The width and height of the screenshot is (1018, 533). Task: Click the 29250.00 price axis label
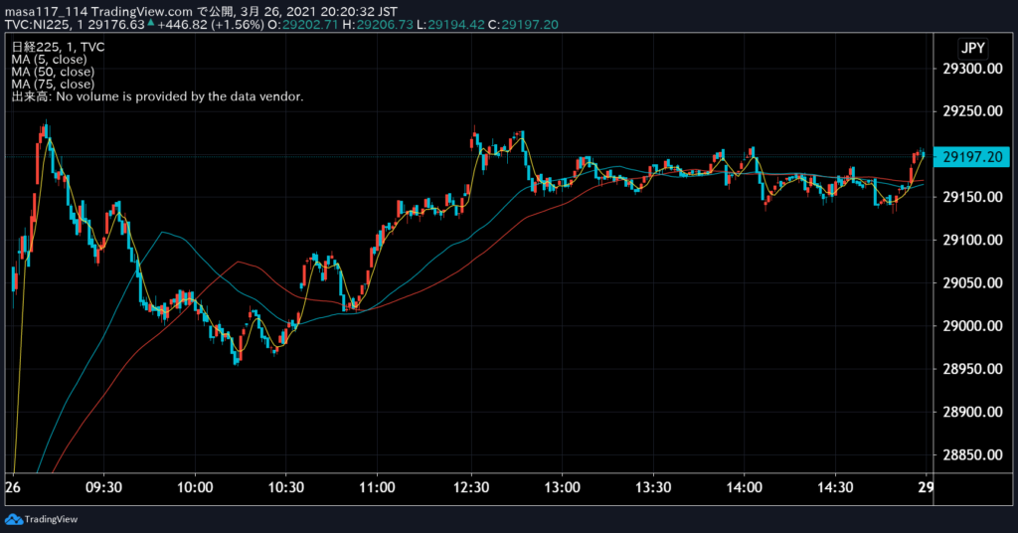tap(972, 111)
